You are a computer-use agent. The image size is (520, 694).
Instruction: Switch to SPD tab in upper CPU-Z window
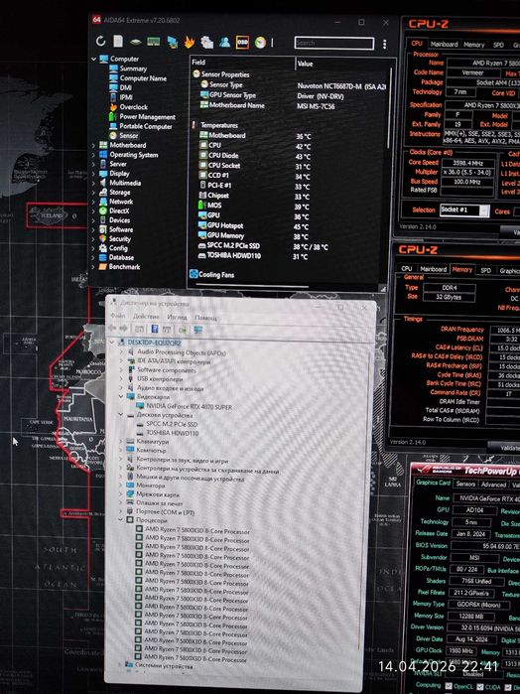point(498,45)
